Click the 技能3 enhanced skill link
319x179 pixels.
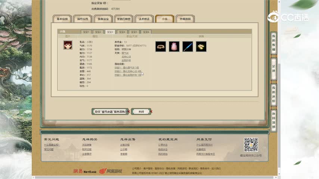pos(128,75)
